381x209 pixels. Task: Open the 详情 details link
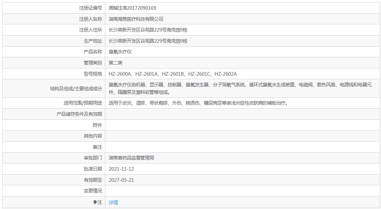tap(113, 203)
